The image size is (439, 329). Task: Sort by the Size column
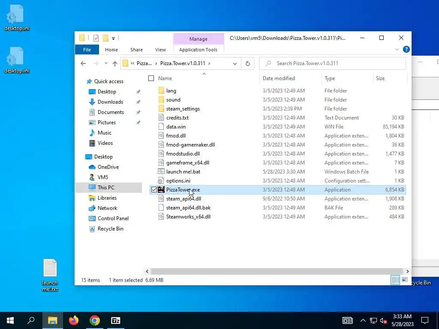(x=380, y=78)
